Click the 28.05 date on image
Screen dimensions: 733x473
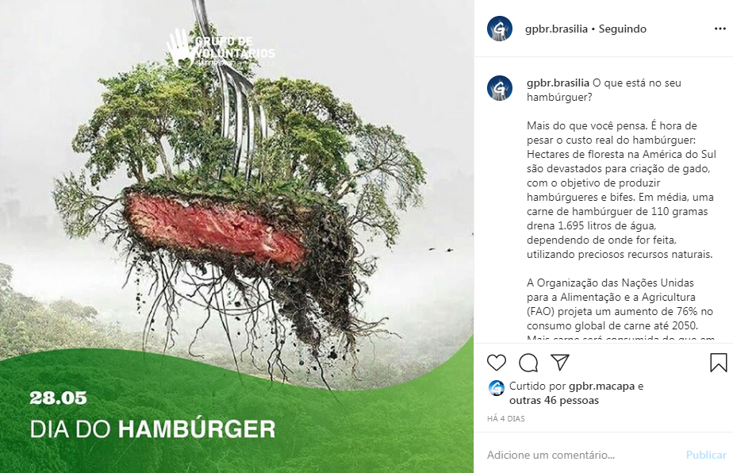coord(58,398)
